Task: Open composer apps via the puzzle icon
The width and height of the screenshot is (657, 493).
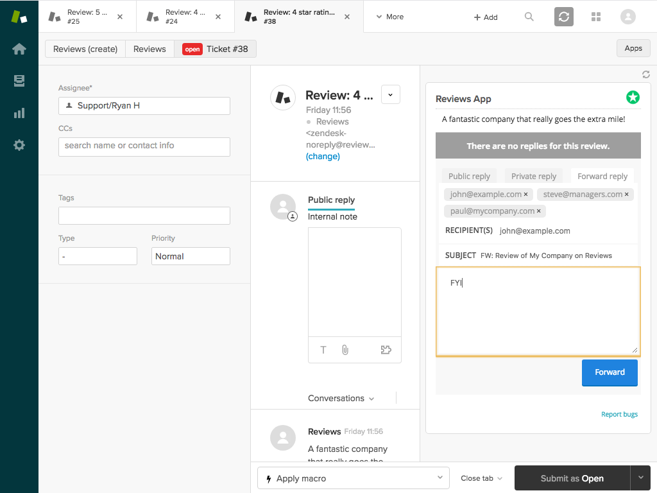Action: (x=386, y=349)
